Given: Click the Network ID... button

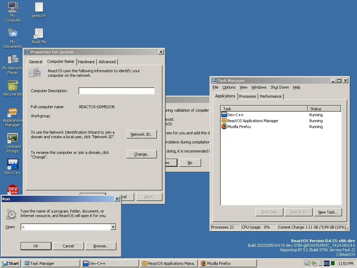Looking at the screenshot, I should 142,134.
